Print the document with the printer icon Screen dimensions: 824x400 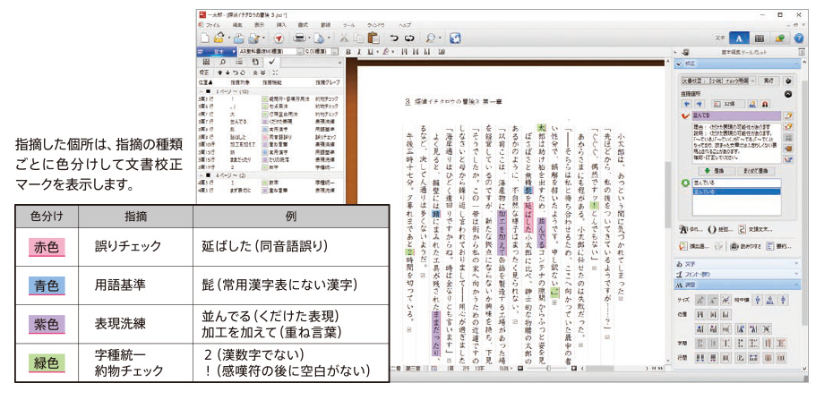click(x=299, y=38)
